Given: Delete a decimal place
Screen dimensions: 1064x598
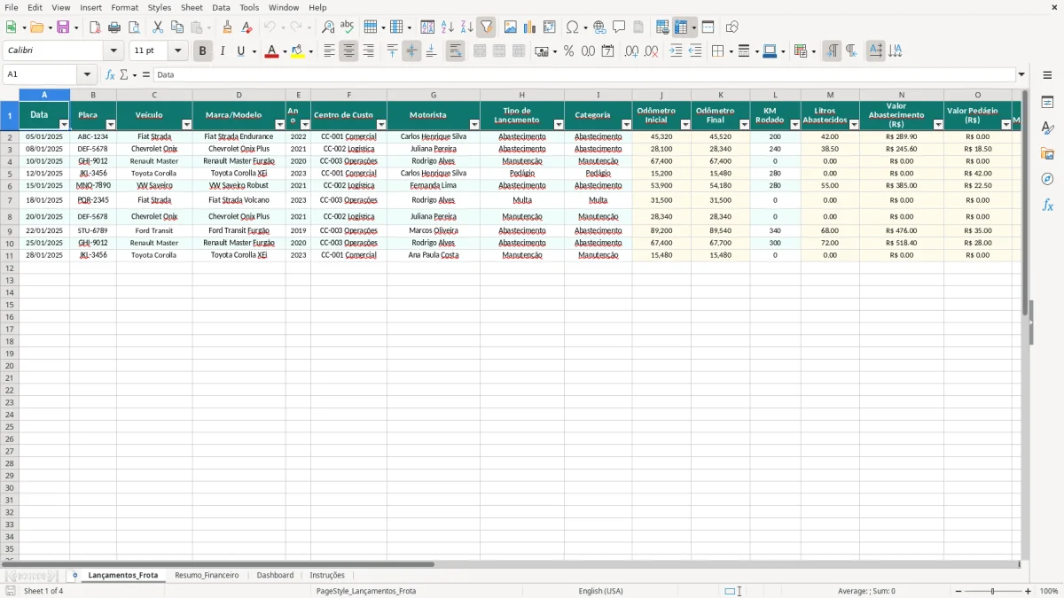Looking at the screenshot, I should pos(651,51).
